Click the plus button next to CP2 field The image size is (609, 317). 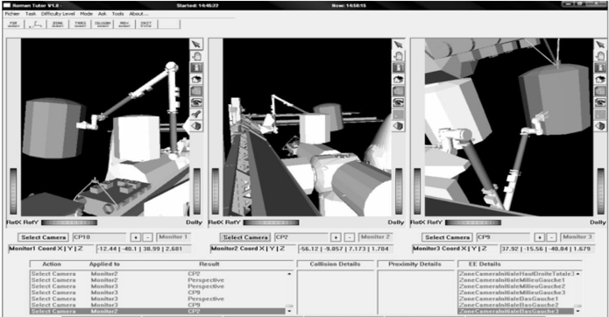click(336, 237)
